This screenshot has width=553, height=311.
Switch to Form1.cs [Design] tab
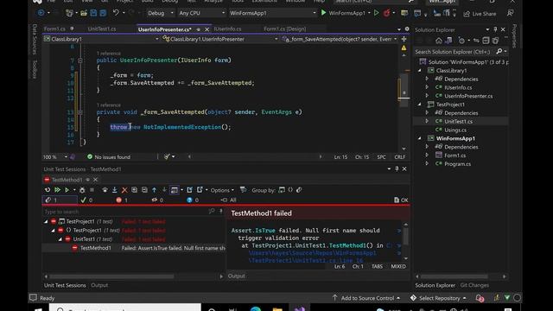(x=285, y=29)
